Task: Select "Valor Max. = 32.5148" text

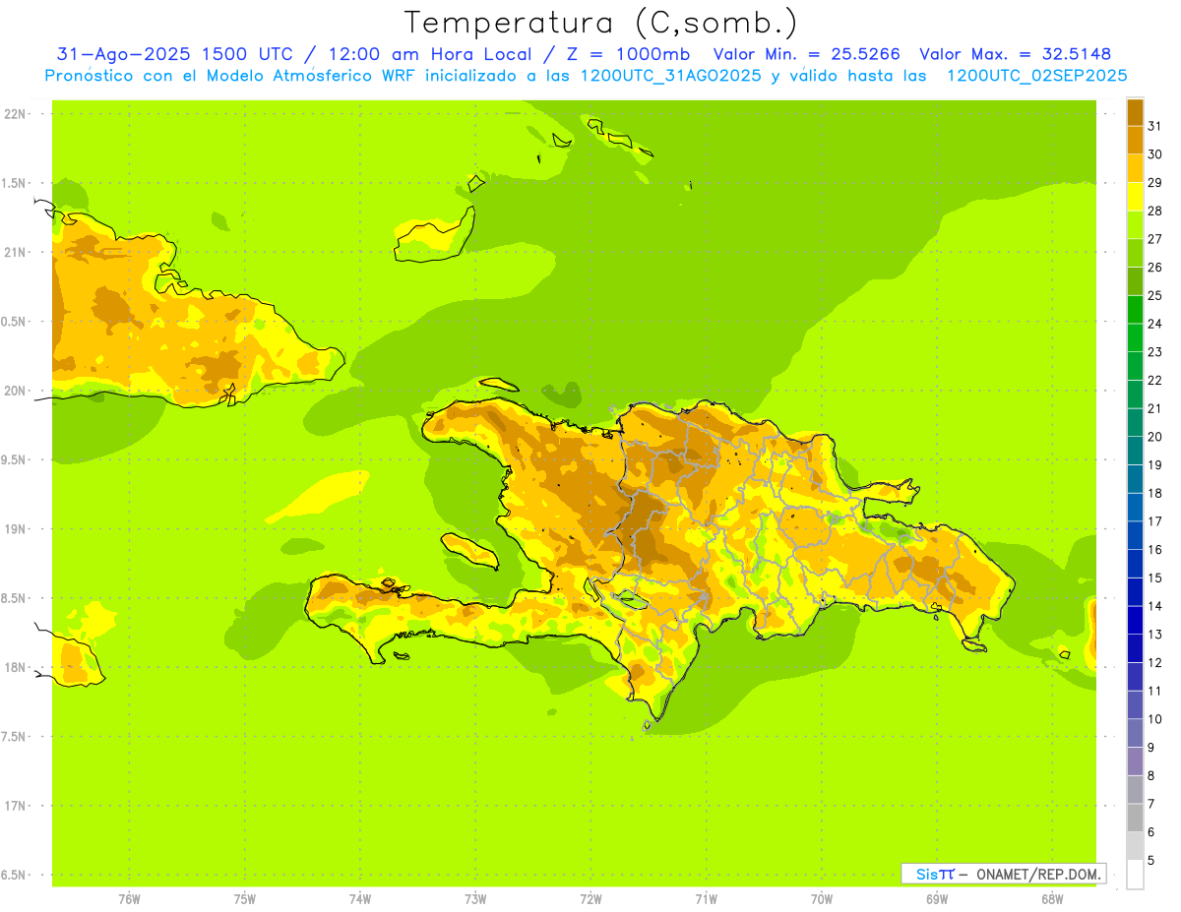Action: [1016, 54]
